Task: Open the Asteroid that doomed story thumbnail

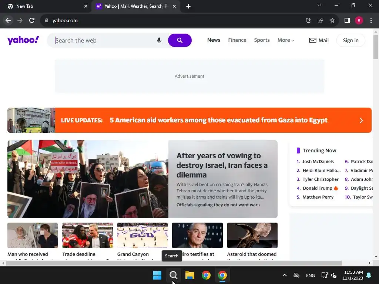Action: pos(252,236)
